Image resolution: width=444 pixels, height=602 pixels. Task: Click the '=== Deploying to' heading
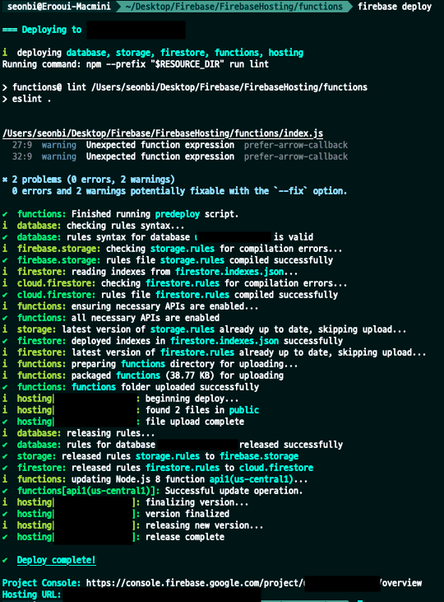point(42,30)
